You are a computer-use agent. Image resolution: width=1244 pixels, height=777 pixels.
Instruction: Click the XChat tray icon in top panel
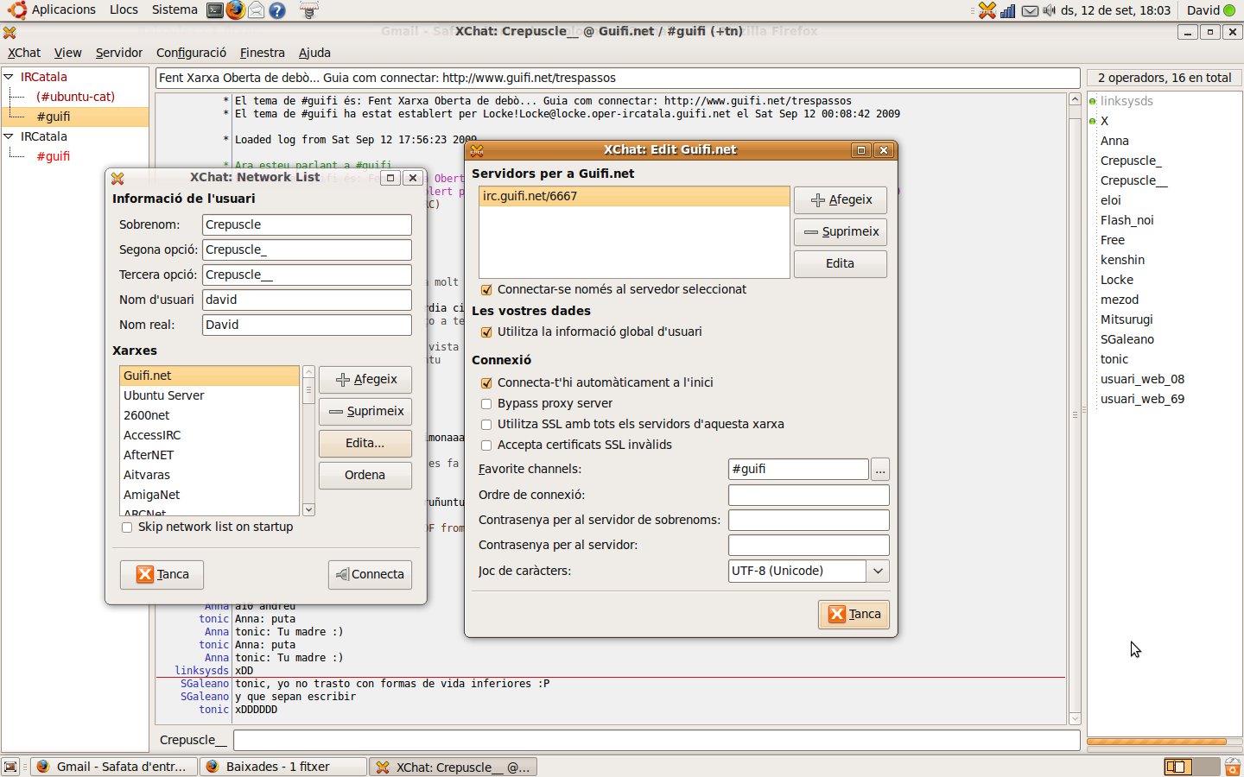(987, 10)
